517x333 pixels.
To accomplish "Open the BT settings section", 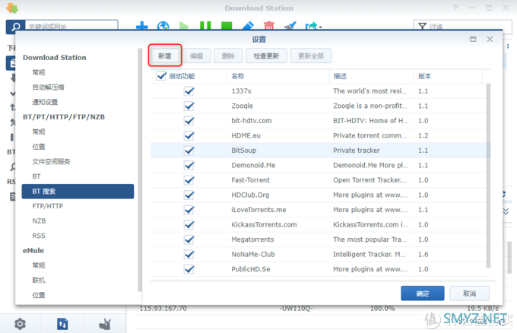I will (36, 176).
